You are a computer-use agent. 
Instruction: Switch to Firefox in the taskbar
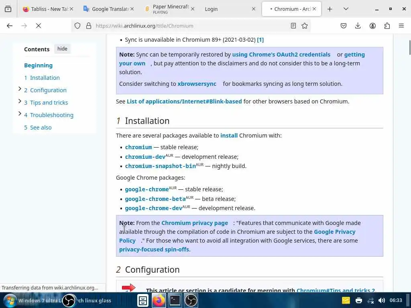tap(159, 300)
